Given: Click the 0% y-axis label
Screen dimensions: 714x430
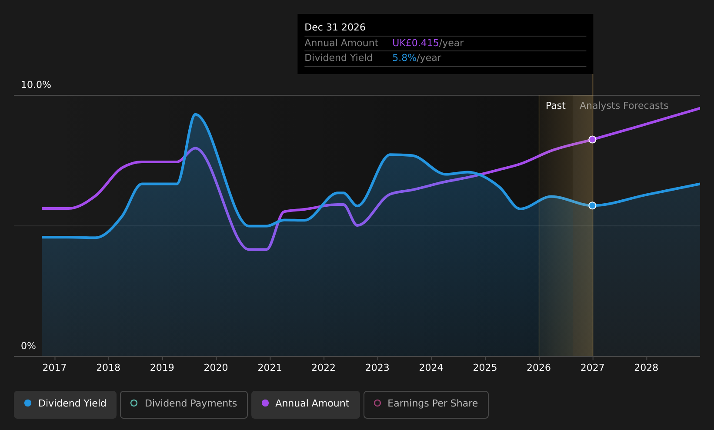Looking at the screenshot, I should click(x=28, y=346).
